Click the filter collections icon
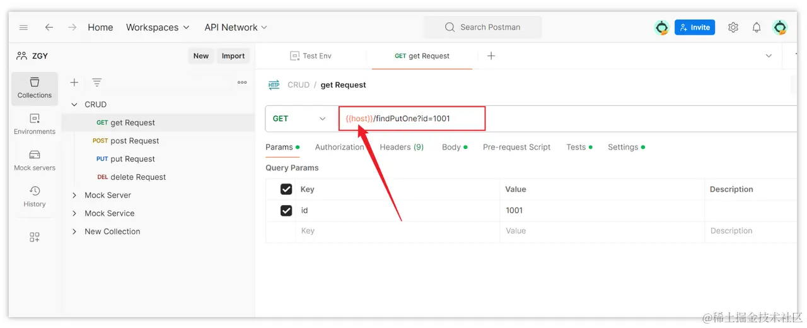807x328 pixels. point(96,83)
